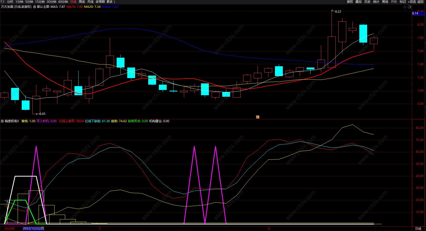
Task: Click the 趋势: 74.62 label
Action: click(119, 121)
